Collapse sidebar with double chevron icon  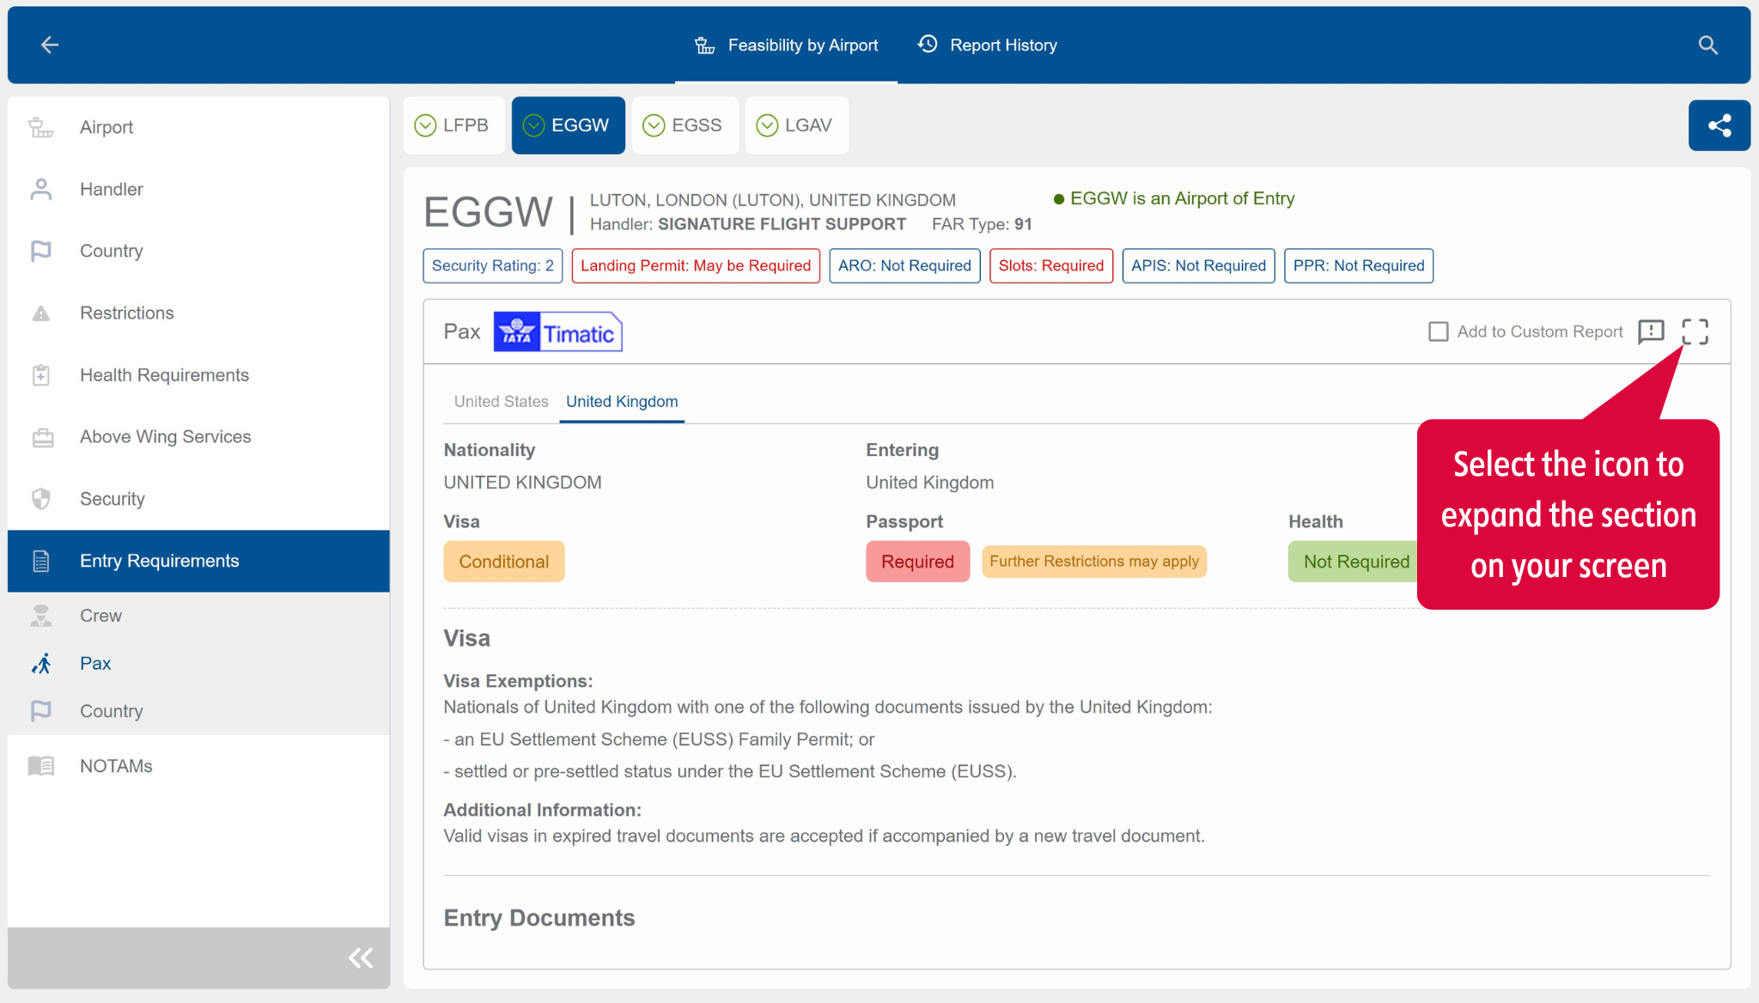361,957
